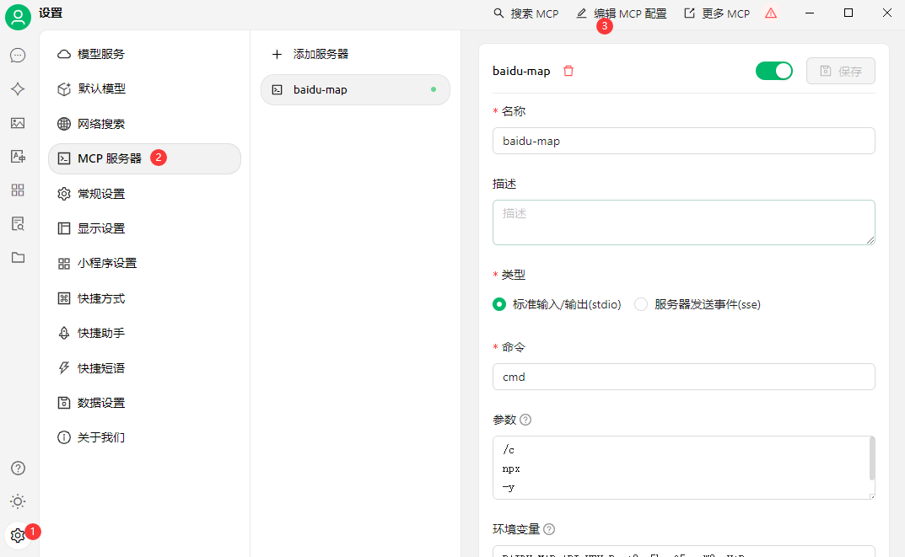Open the help question mark icon
The image size is (905, 557).
coord(18,469)
